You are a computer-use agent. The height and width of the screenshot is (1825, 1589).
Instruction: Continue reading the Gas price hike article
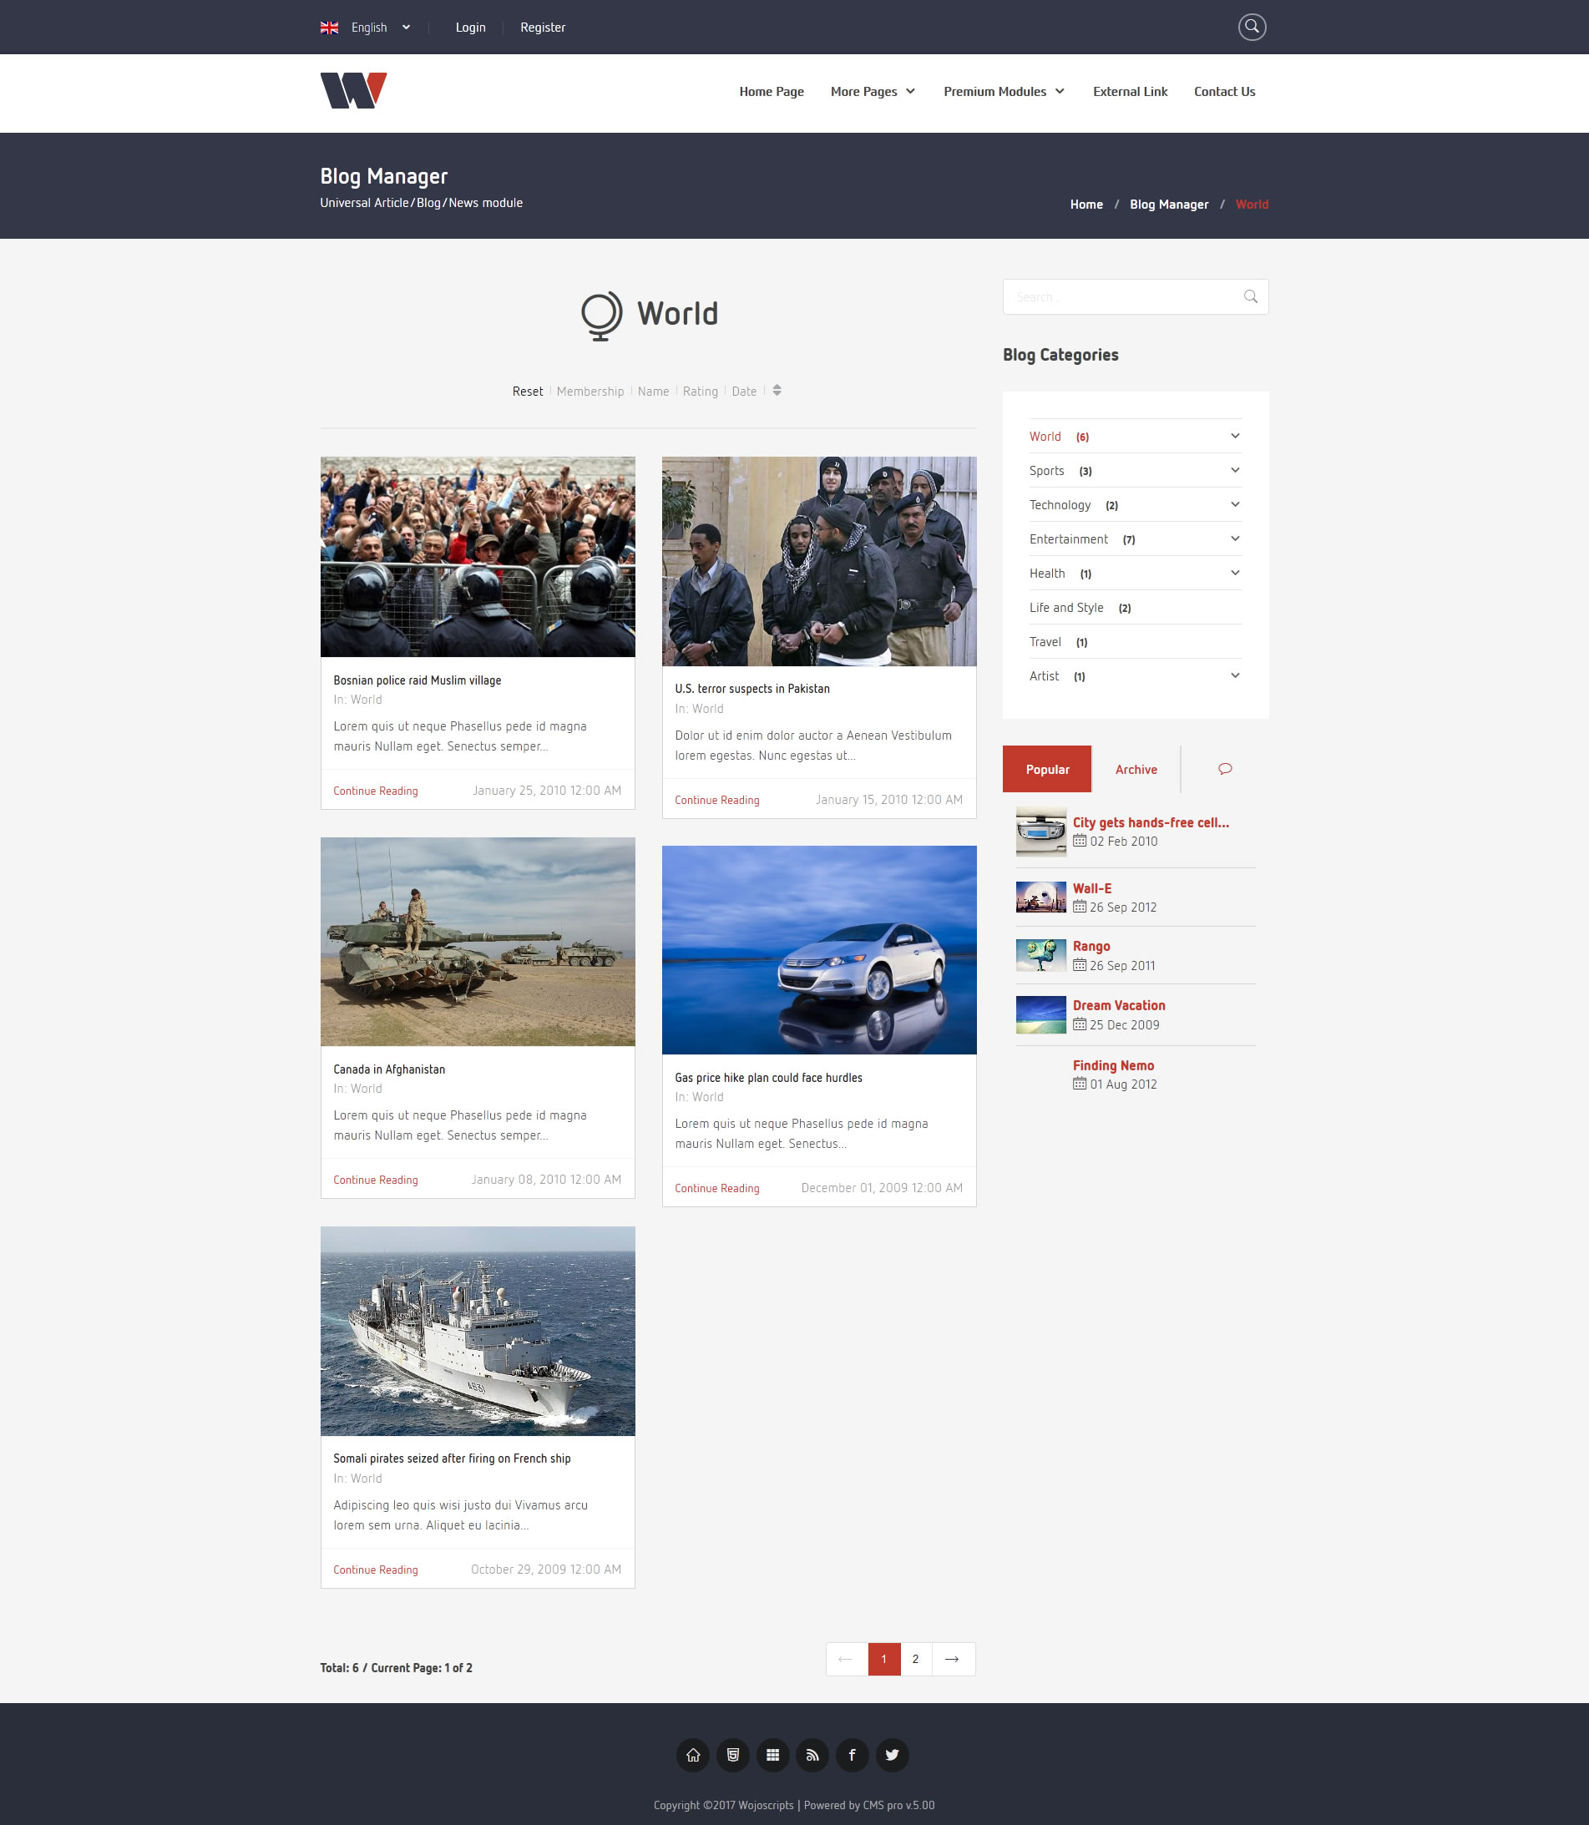(716, 1189)
